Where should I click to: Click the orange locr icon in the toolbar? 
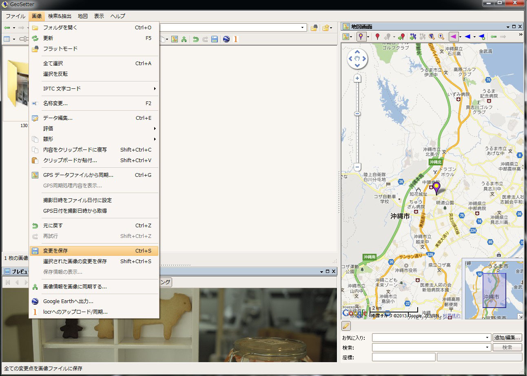(x=235, y=39)
